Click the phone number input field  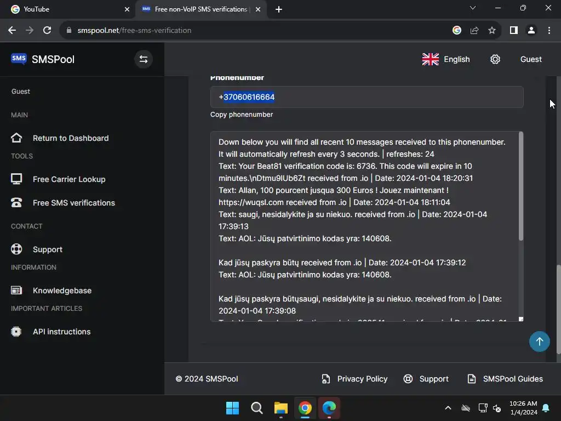click(x=367, y=97)
